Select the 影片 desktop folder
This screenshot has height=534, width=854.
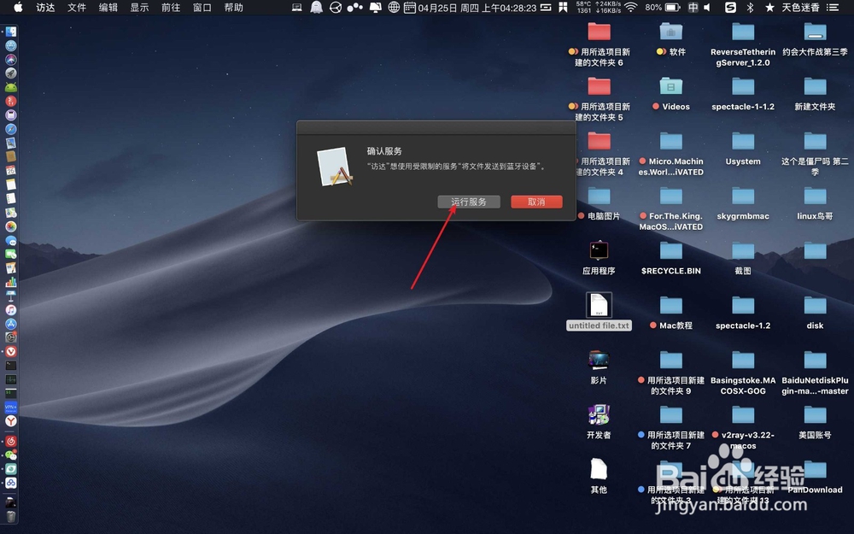pos(599,367)
